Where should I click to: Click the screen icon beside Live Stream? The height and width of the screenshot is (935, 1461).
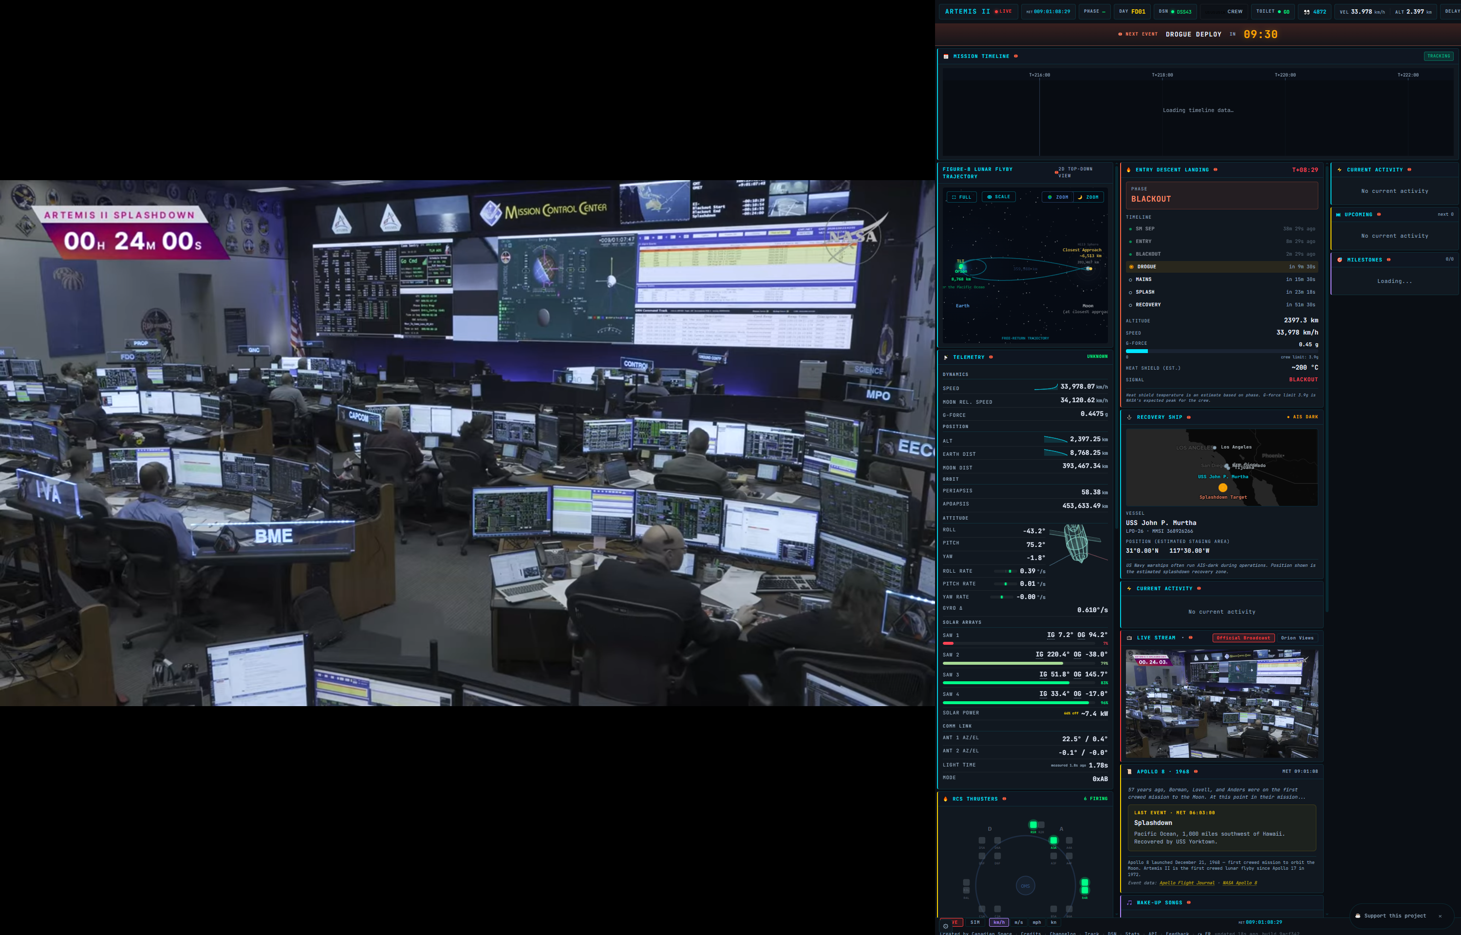1129,638
